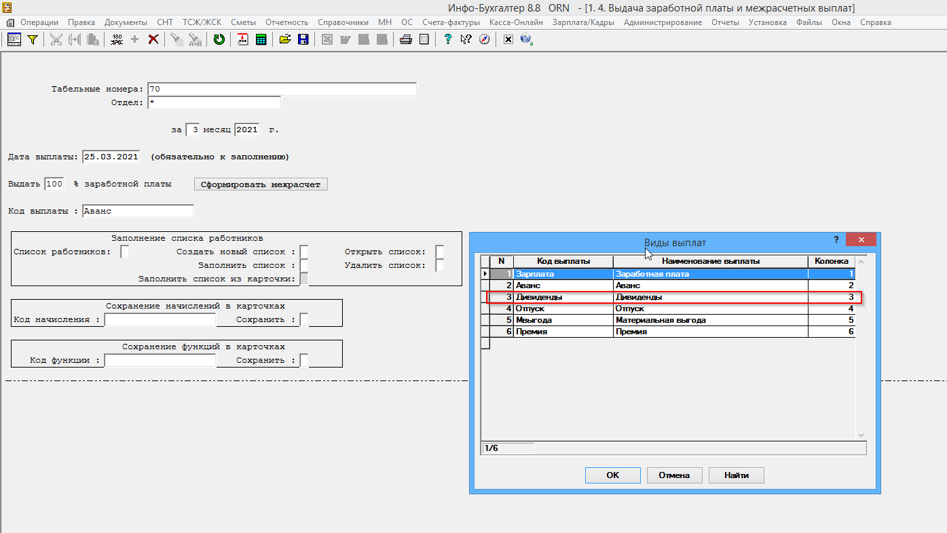Click the scrollbar up arrow in Виды выплат

pos(861,261)
